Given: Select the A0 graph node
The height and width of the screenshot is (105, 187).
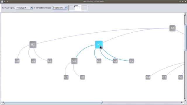Looking at the screenshot, I should pyautogui.click(x=172, y=28).
